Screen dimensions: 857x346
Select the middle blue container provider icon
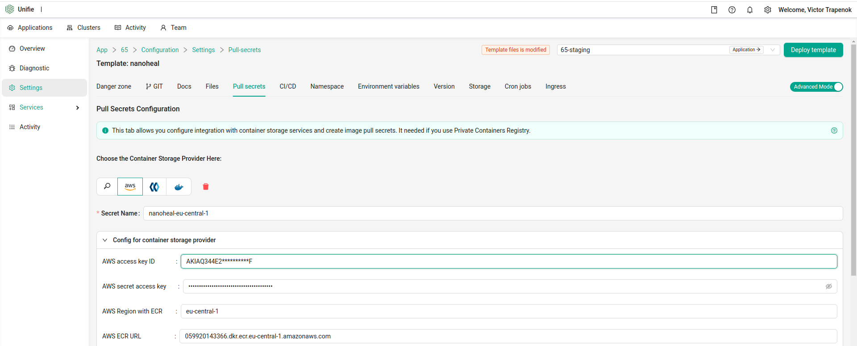pyautogui.click(x=154, y=187)
